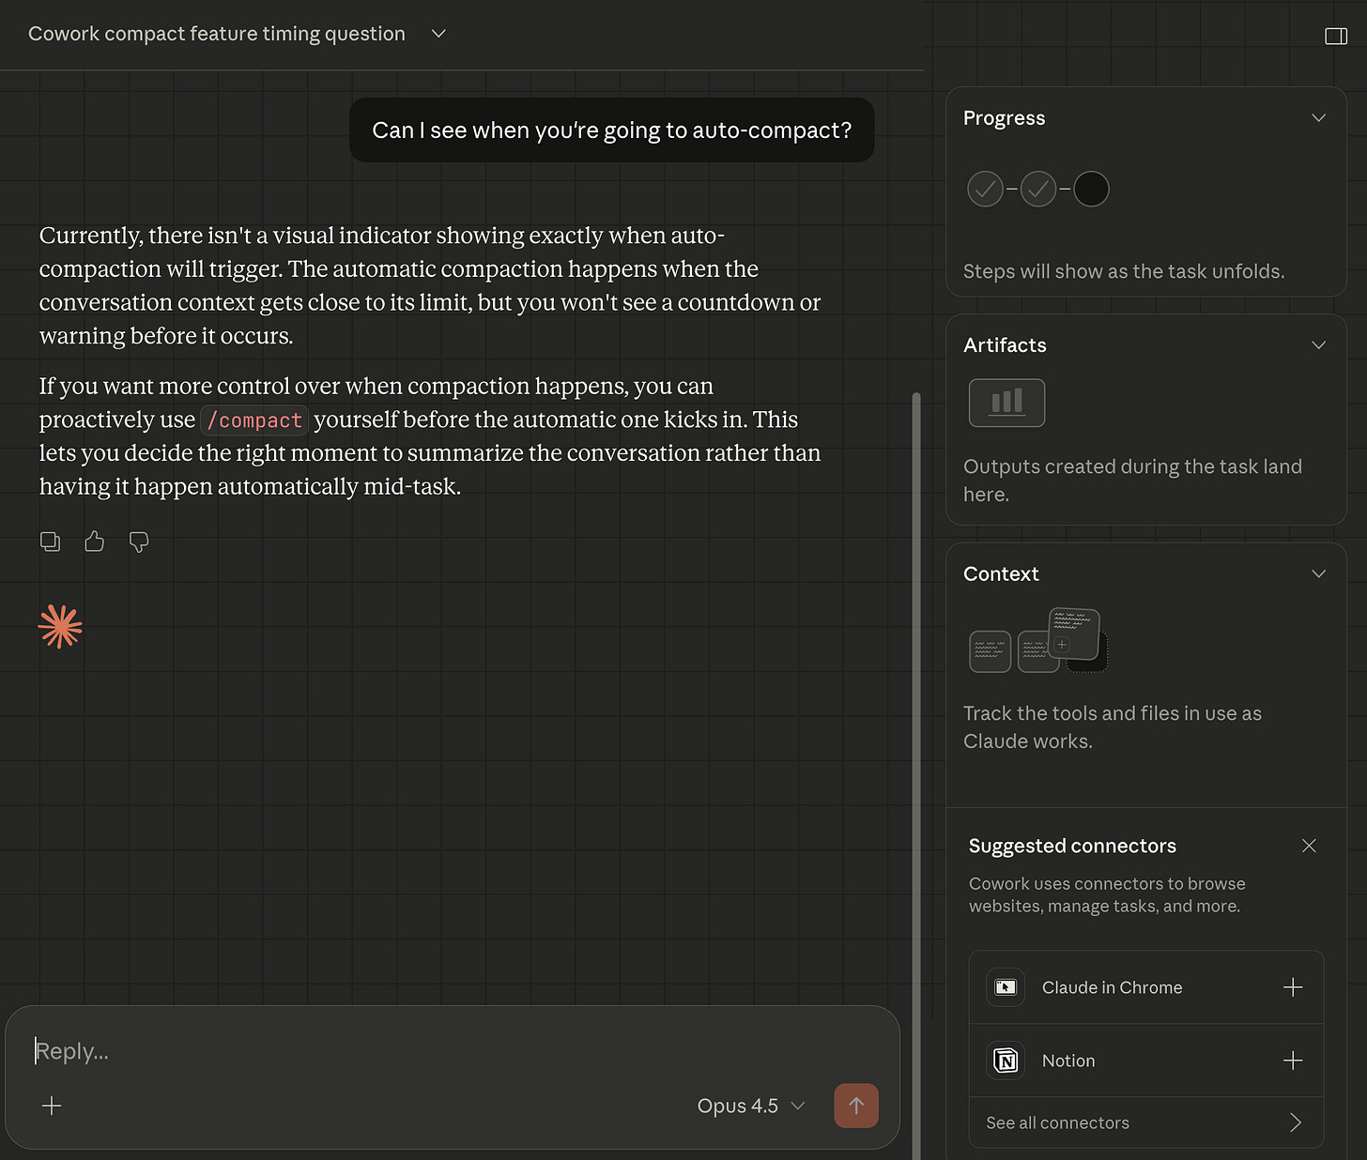Click the plus attachment button in reply box

click(x=52, y=1106)
